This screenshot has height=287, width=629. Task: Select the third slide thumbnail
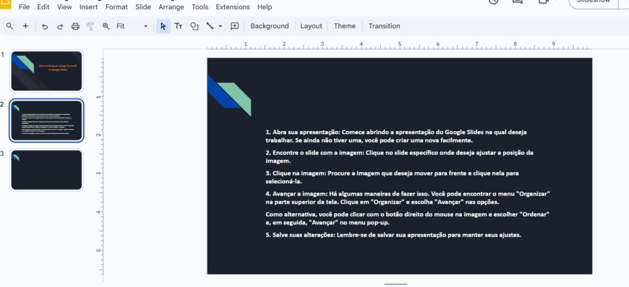point(47,169)
